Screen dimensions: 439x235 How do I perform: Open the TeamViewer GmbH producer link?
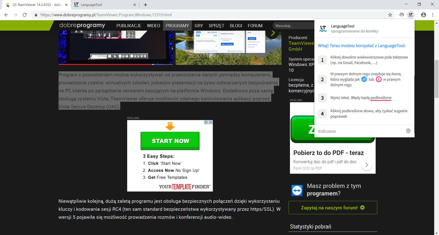click(301, 46)
